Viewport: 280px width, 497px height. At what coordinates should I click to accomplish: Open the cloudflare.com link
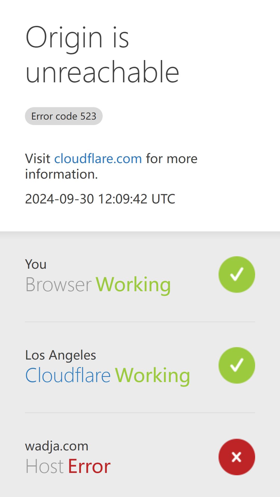(x=98, y=158)
